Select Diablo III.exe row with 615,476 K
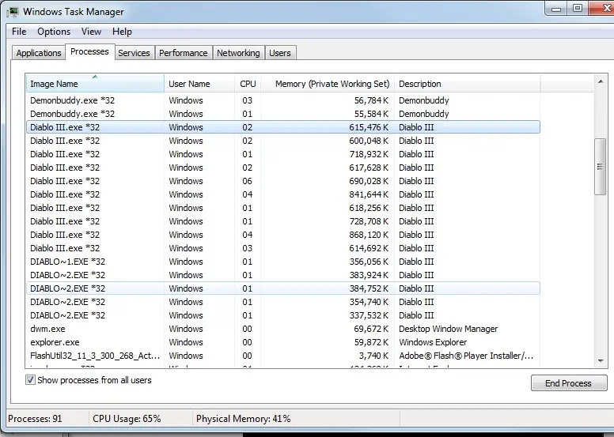The width and height of the screenshot is (614, 437). tap(282, 127)
